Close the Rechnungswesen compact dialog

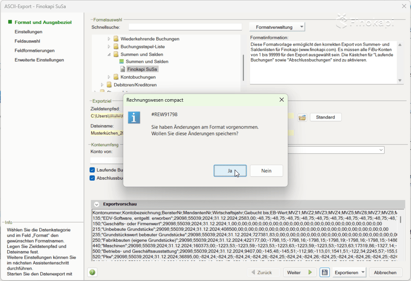[x=282, y=100]
